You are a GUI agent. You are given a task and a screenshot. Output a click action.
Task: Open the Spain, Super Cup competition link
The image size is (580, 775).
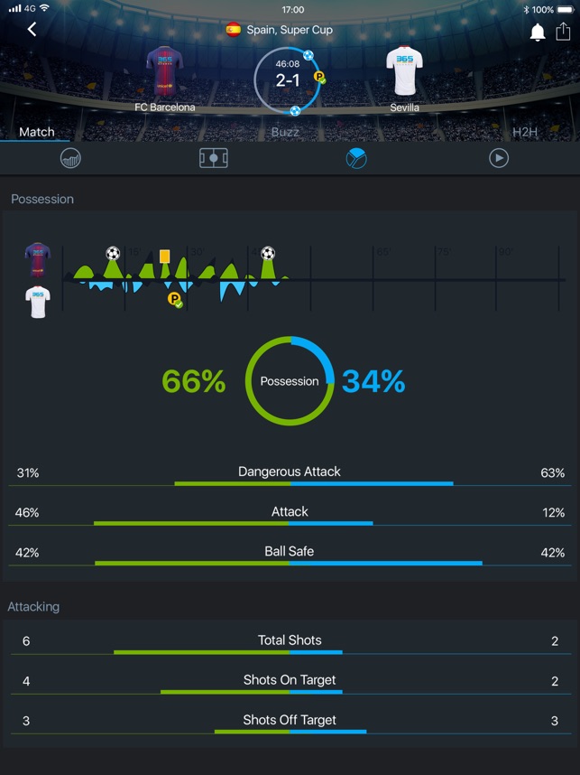[281, 30]
